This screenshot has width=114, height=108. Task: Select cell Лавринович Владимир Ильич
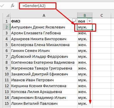point(44,97)
